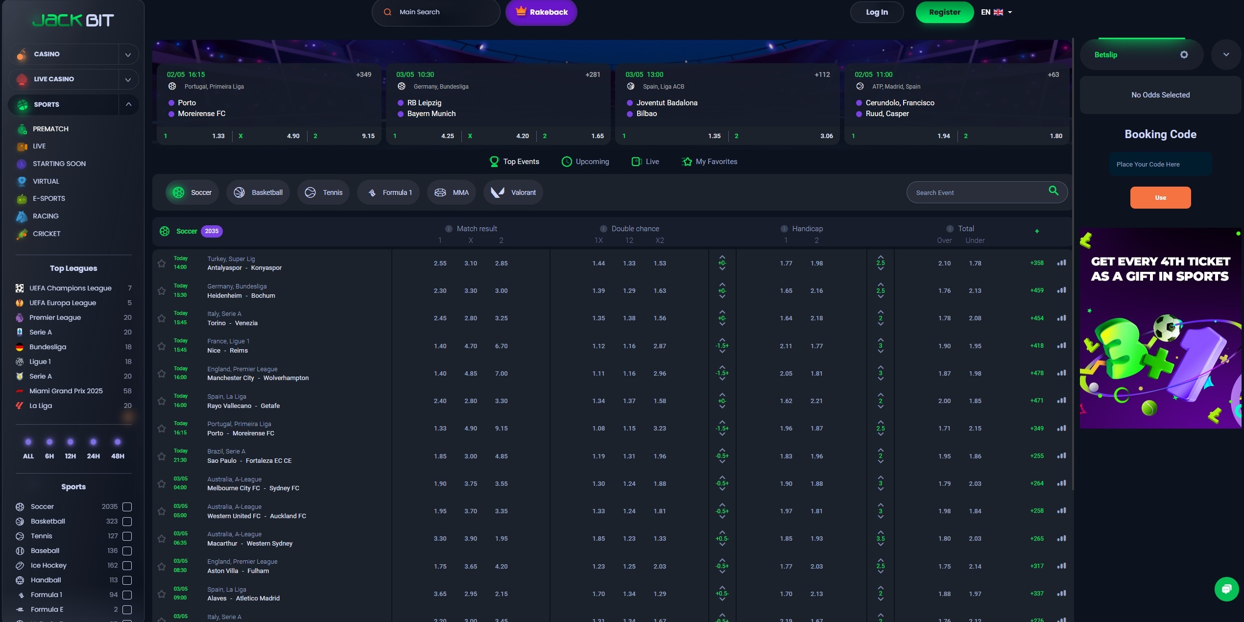Select the Basketball sport filter
The width and height of the screenshot is (1244, 622).
[258, 192]
